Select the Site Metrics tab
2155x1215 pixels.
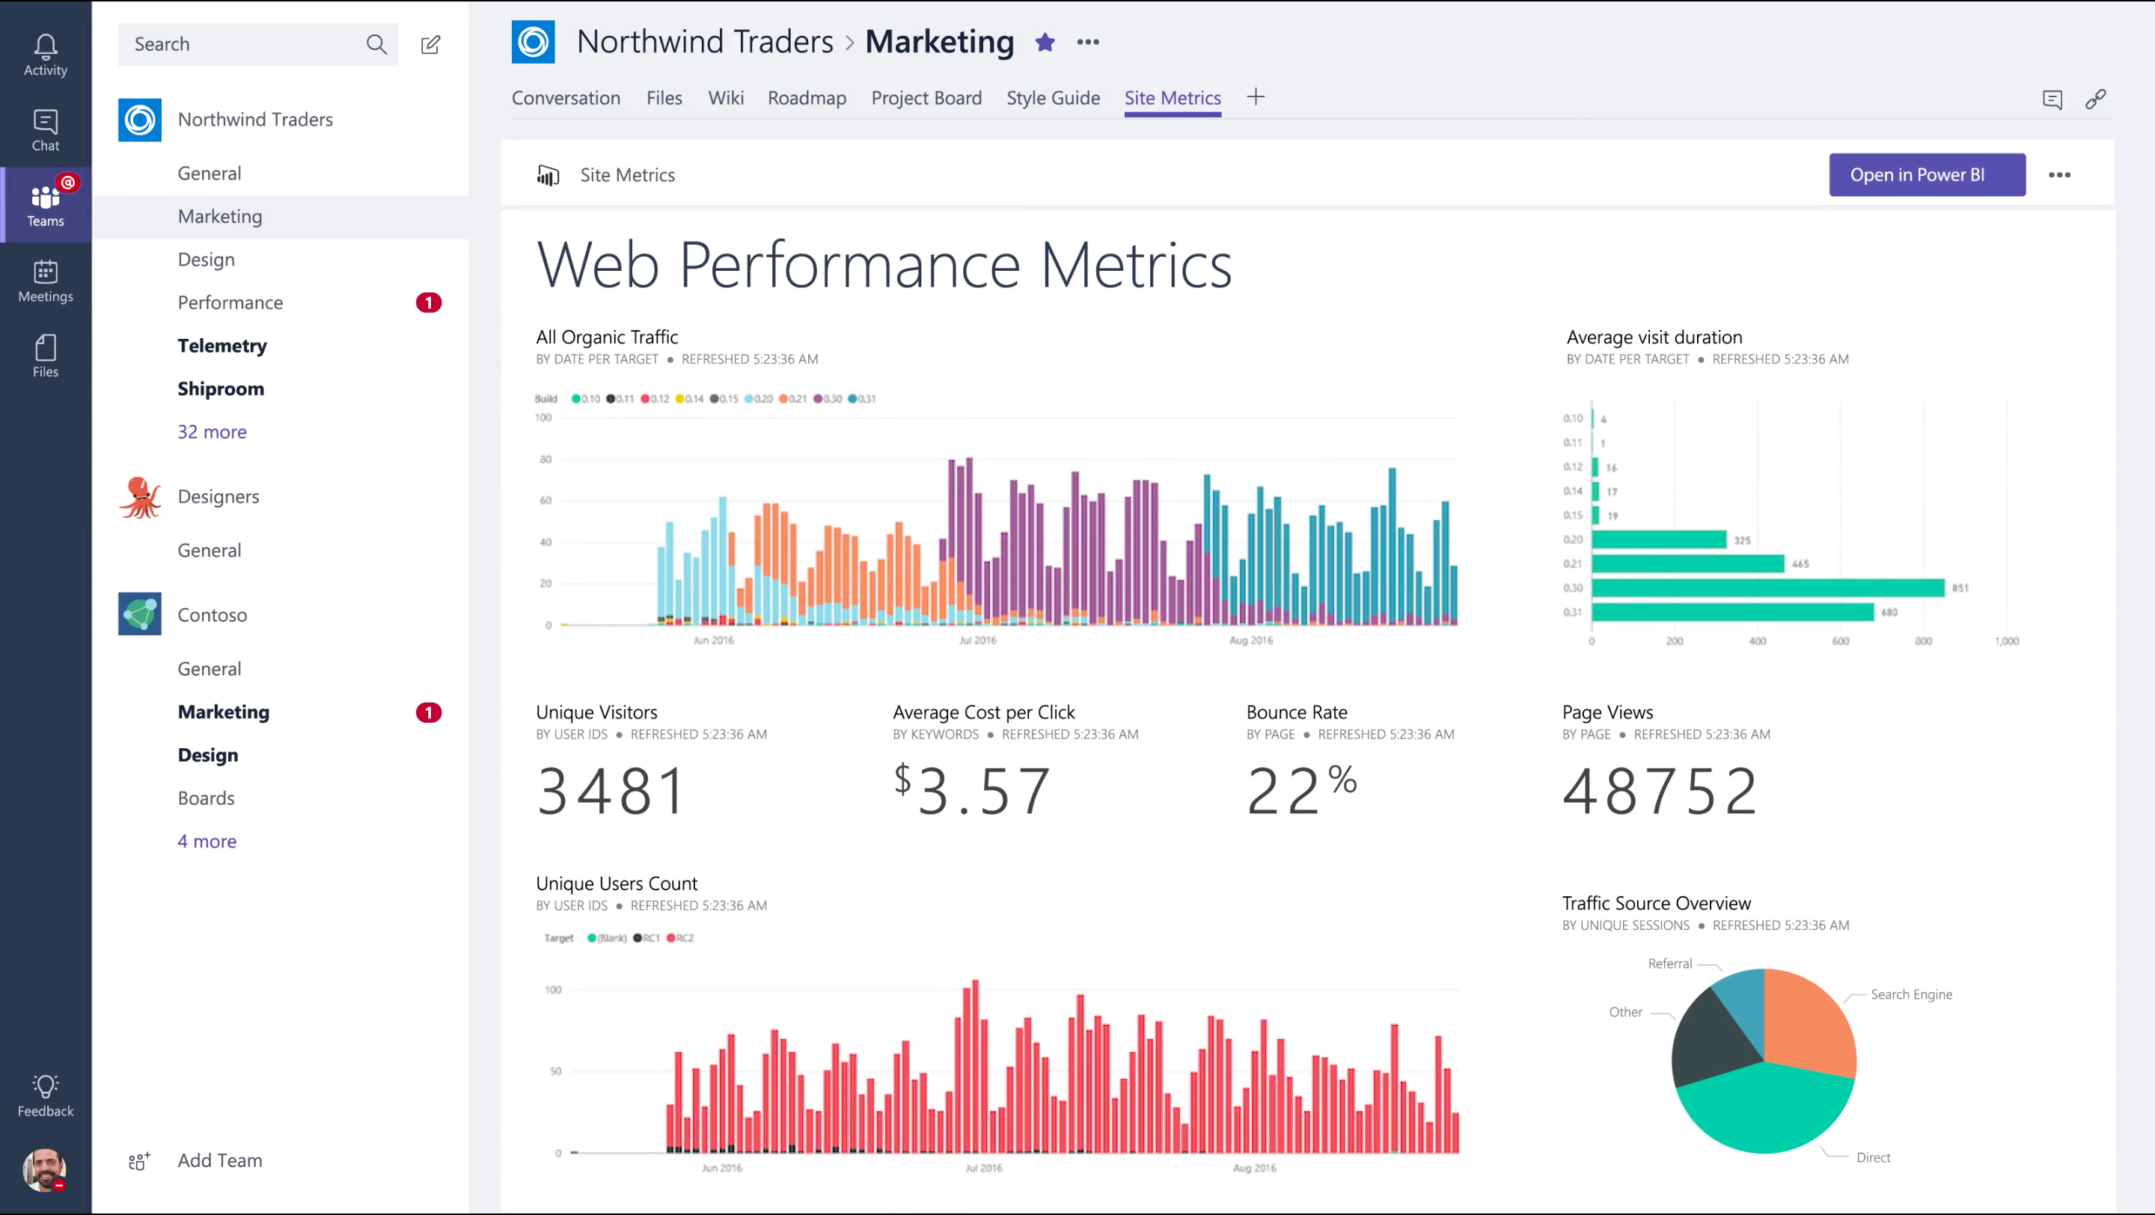click(1172, 98)
